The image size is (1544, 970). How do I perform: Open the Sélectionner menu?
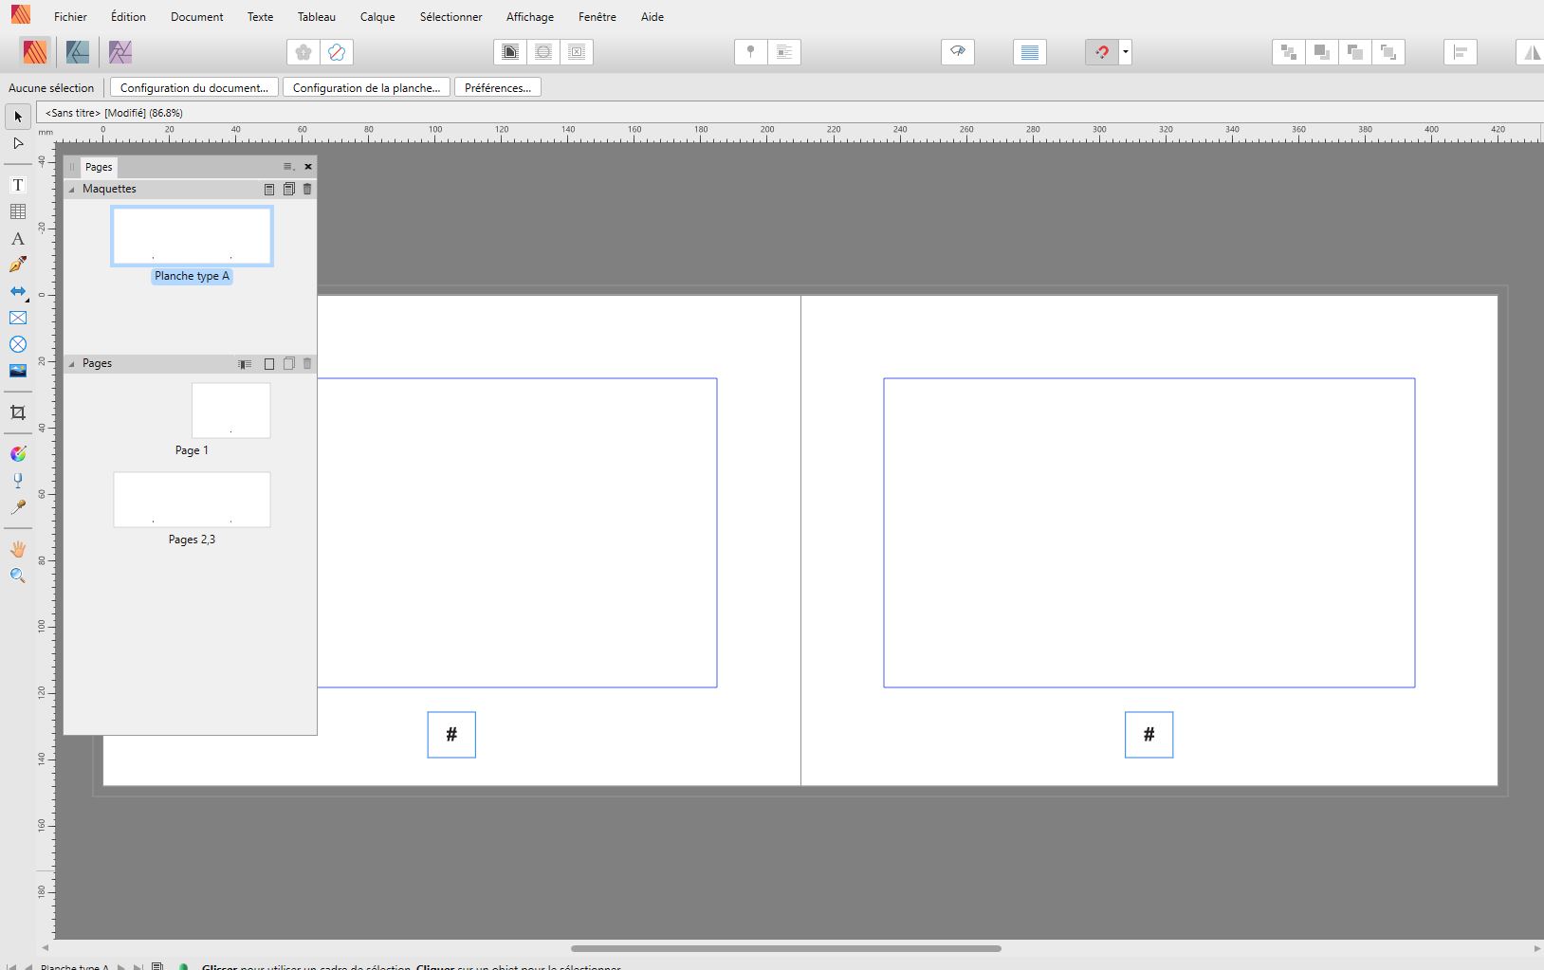pyautogui.click(x=451, y=17)
